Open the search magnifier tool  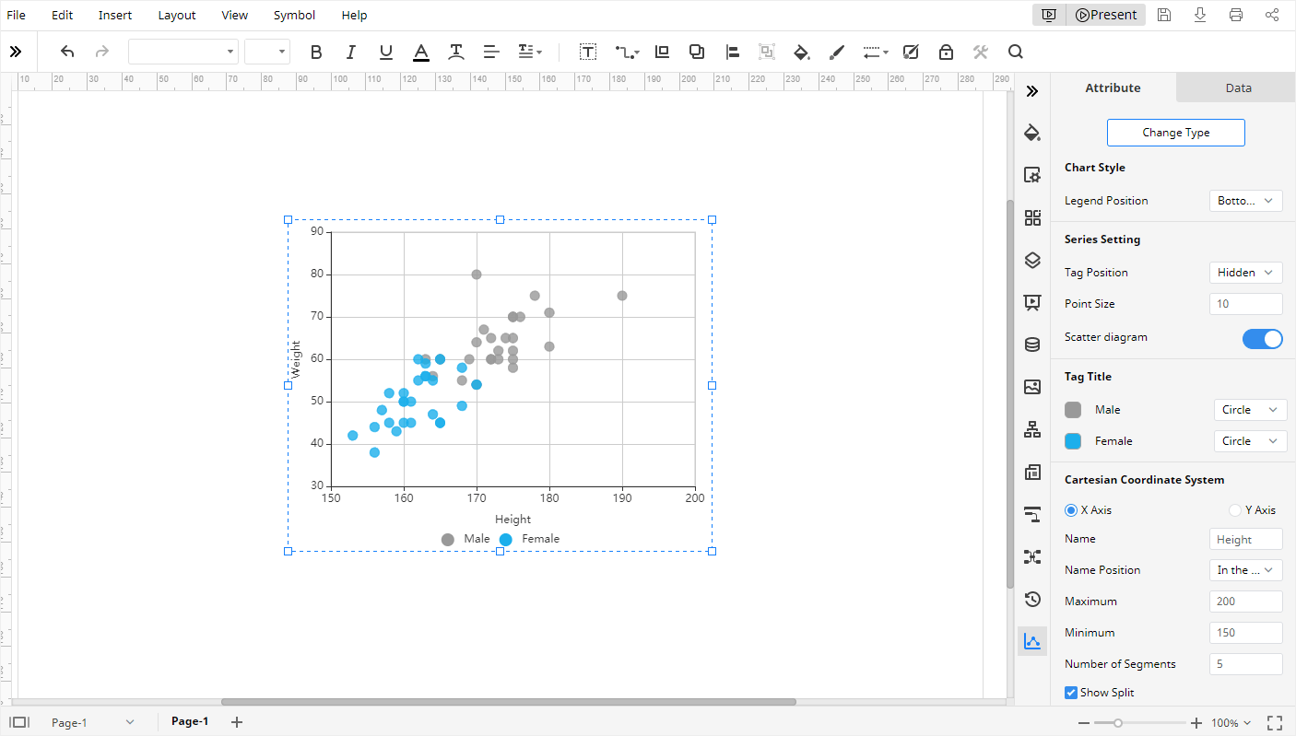pyautogui.click(x=1015, y=52)
